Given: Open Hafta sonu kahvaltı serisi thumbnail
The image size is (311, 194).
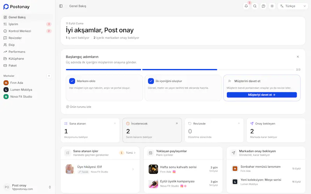Looking at the screenshot, I should click(x=153, y=169).
